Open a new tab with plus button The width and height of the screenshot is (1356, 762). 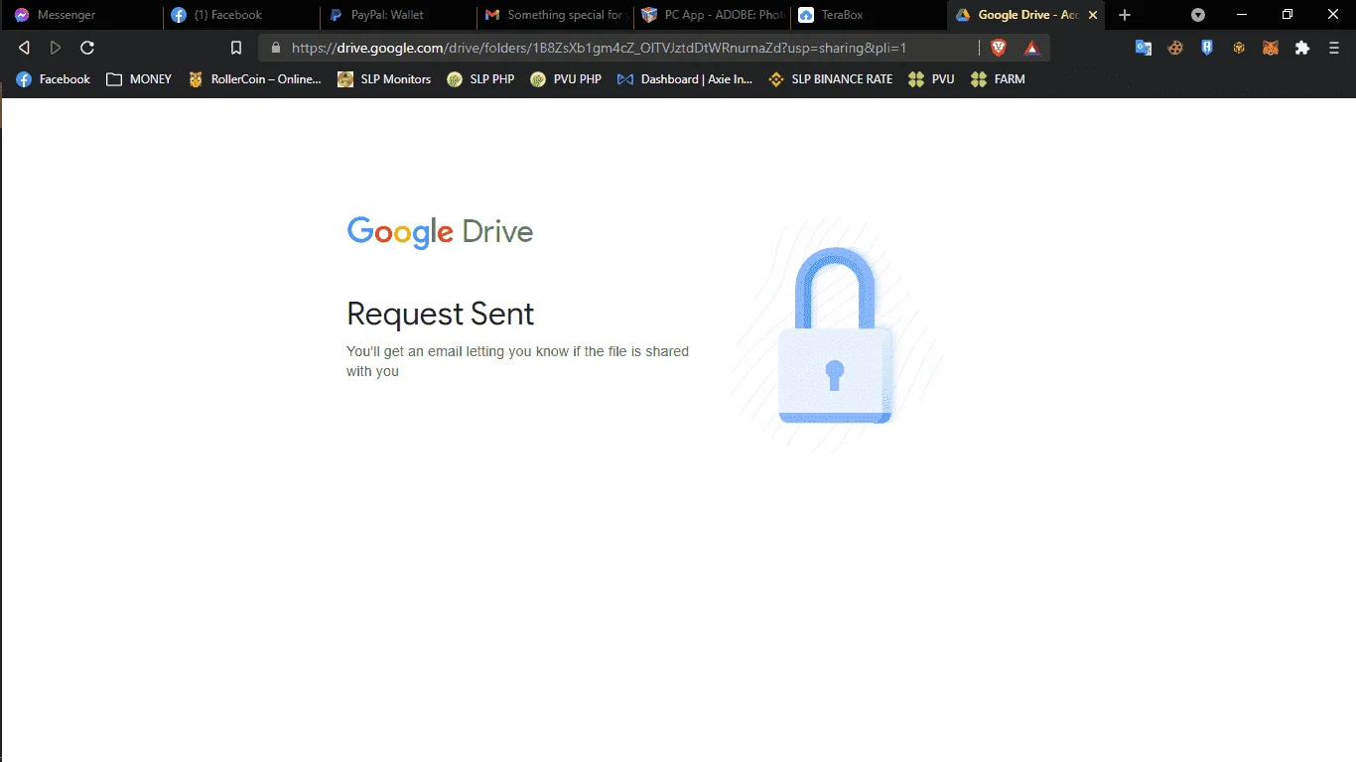coord(1125,15)
